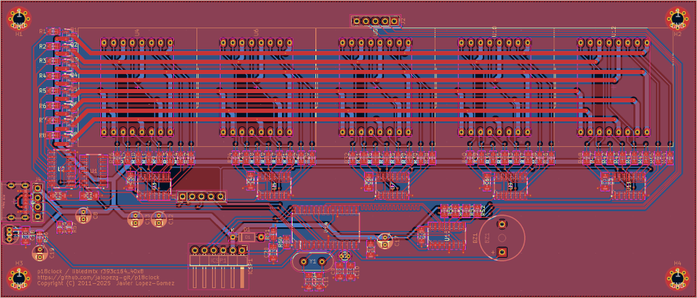
Task: Select the H4 mounting hole
Action: pyautogui.click(x=677, y=279)
